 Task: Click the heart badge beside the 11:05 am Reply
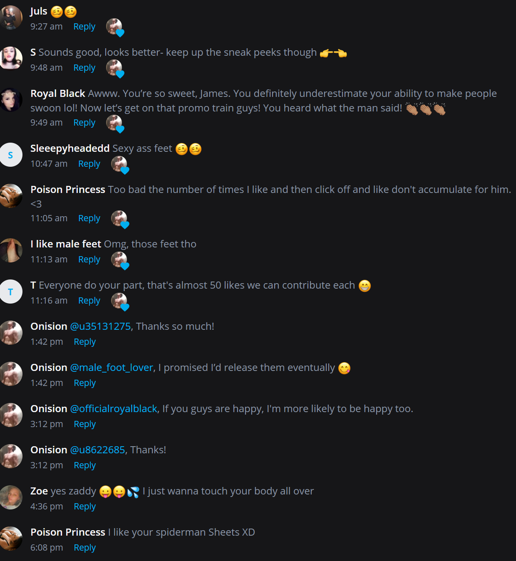click(x=120, y=220)
